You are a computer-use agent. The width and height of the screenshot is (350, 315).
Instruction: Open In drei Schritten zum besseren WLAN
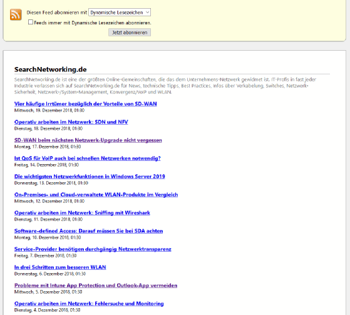60,267
